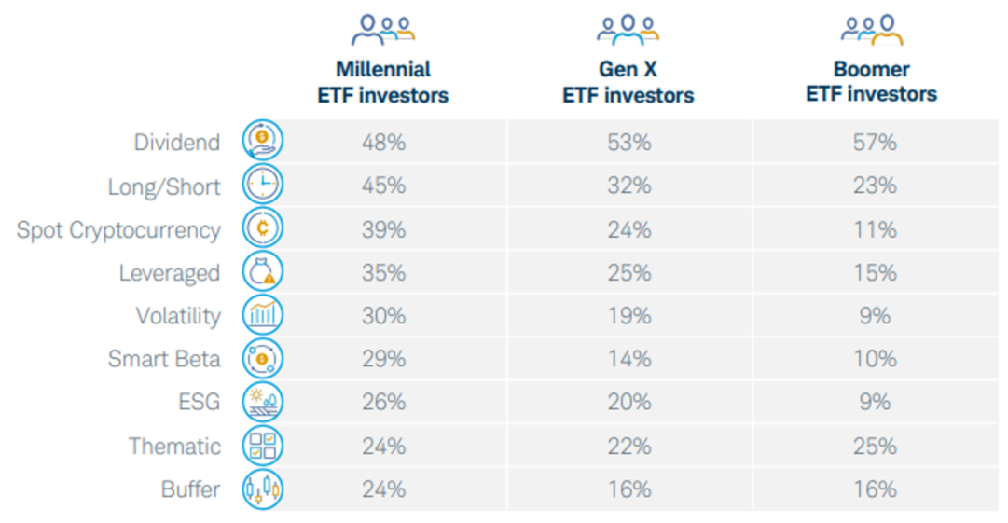Click the Boomer Dividend 57% cell

[x=875, y=142]
